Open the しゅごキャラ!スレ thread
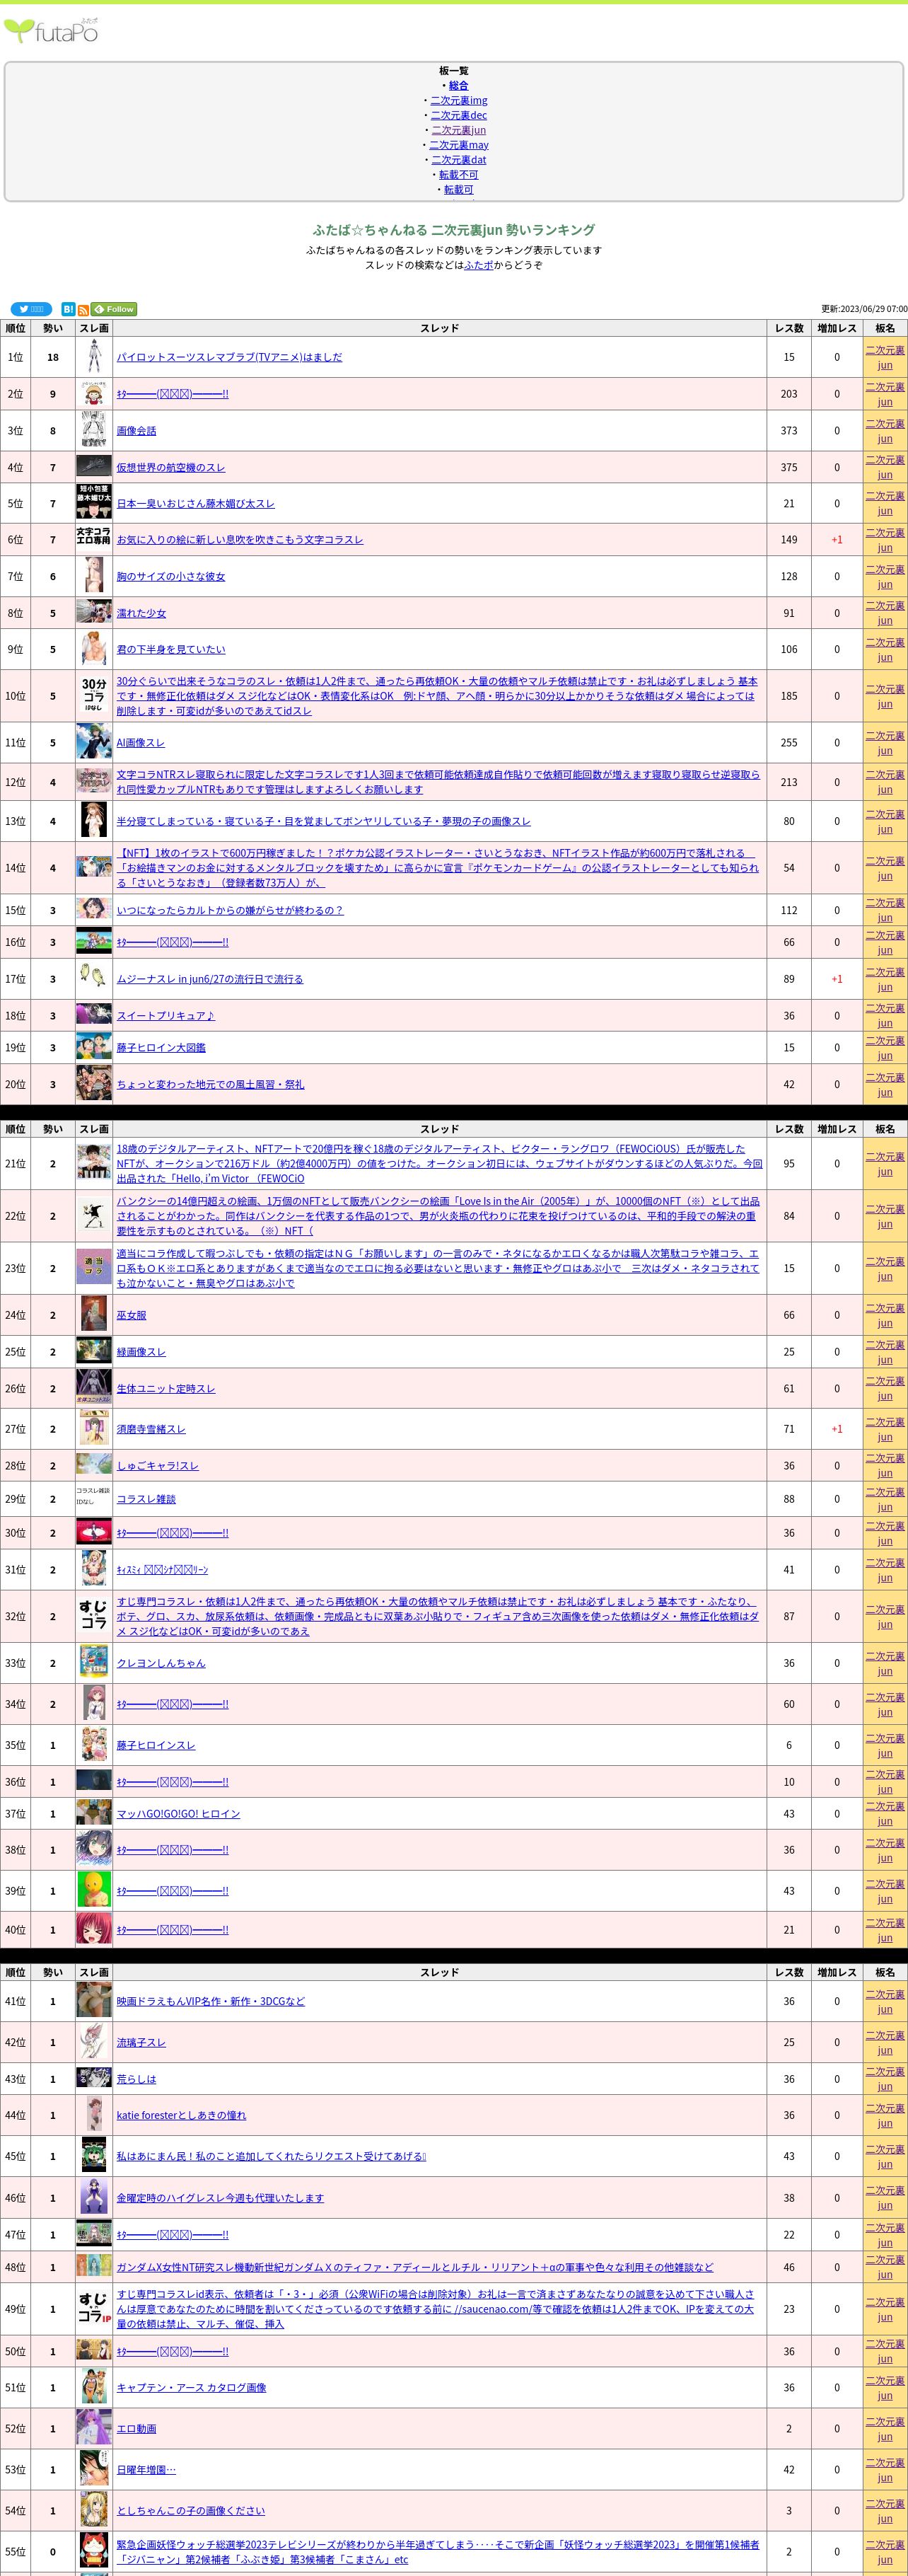 pyautogui.click(x=158, y=1466)
